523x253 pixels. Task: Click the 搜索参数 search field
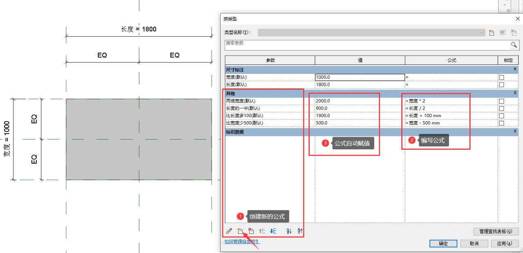tap(367, 45)
